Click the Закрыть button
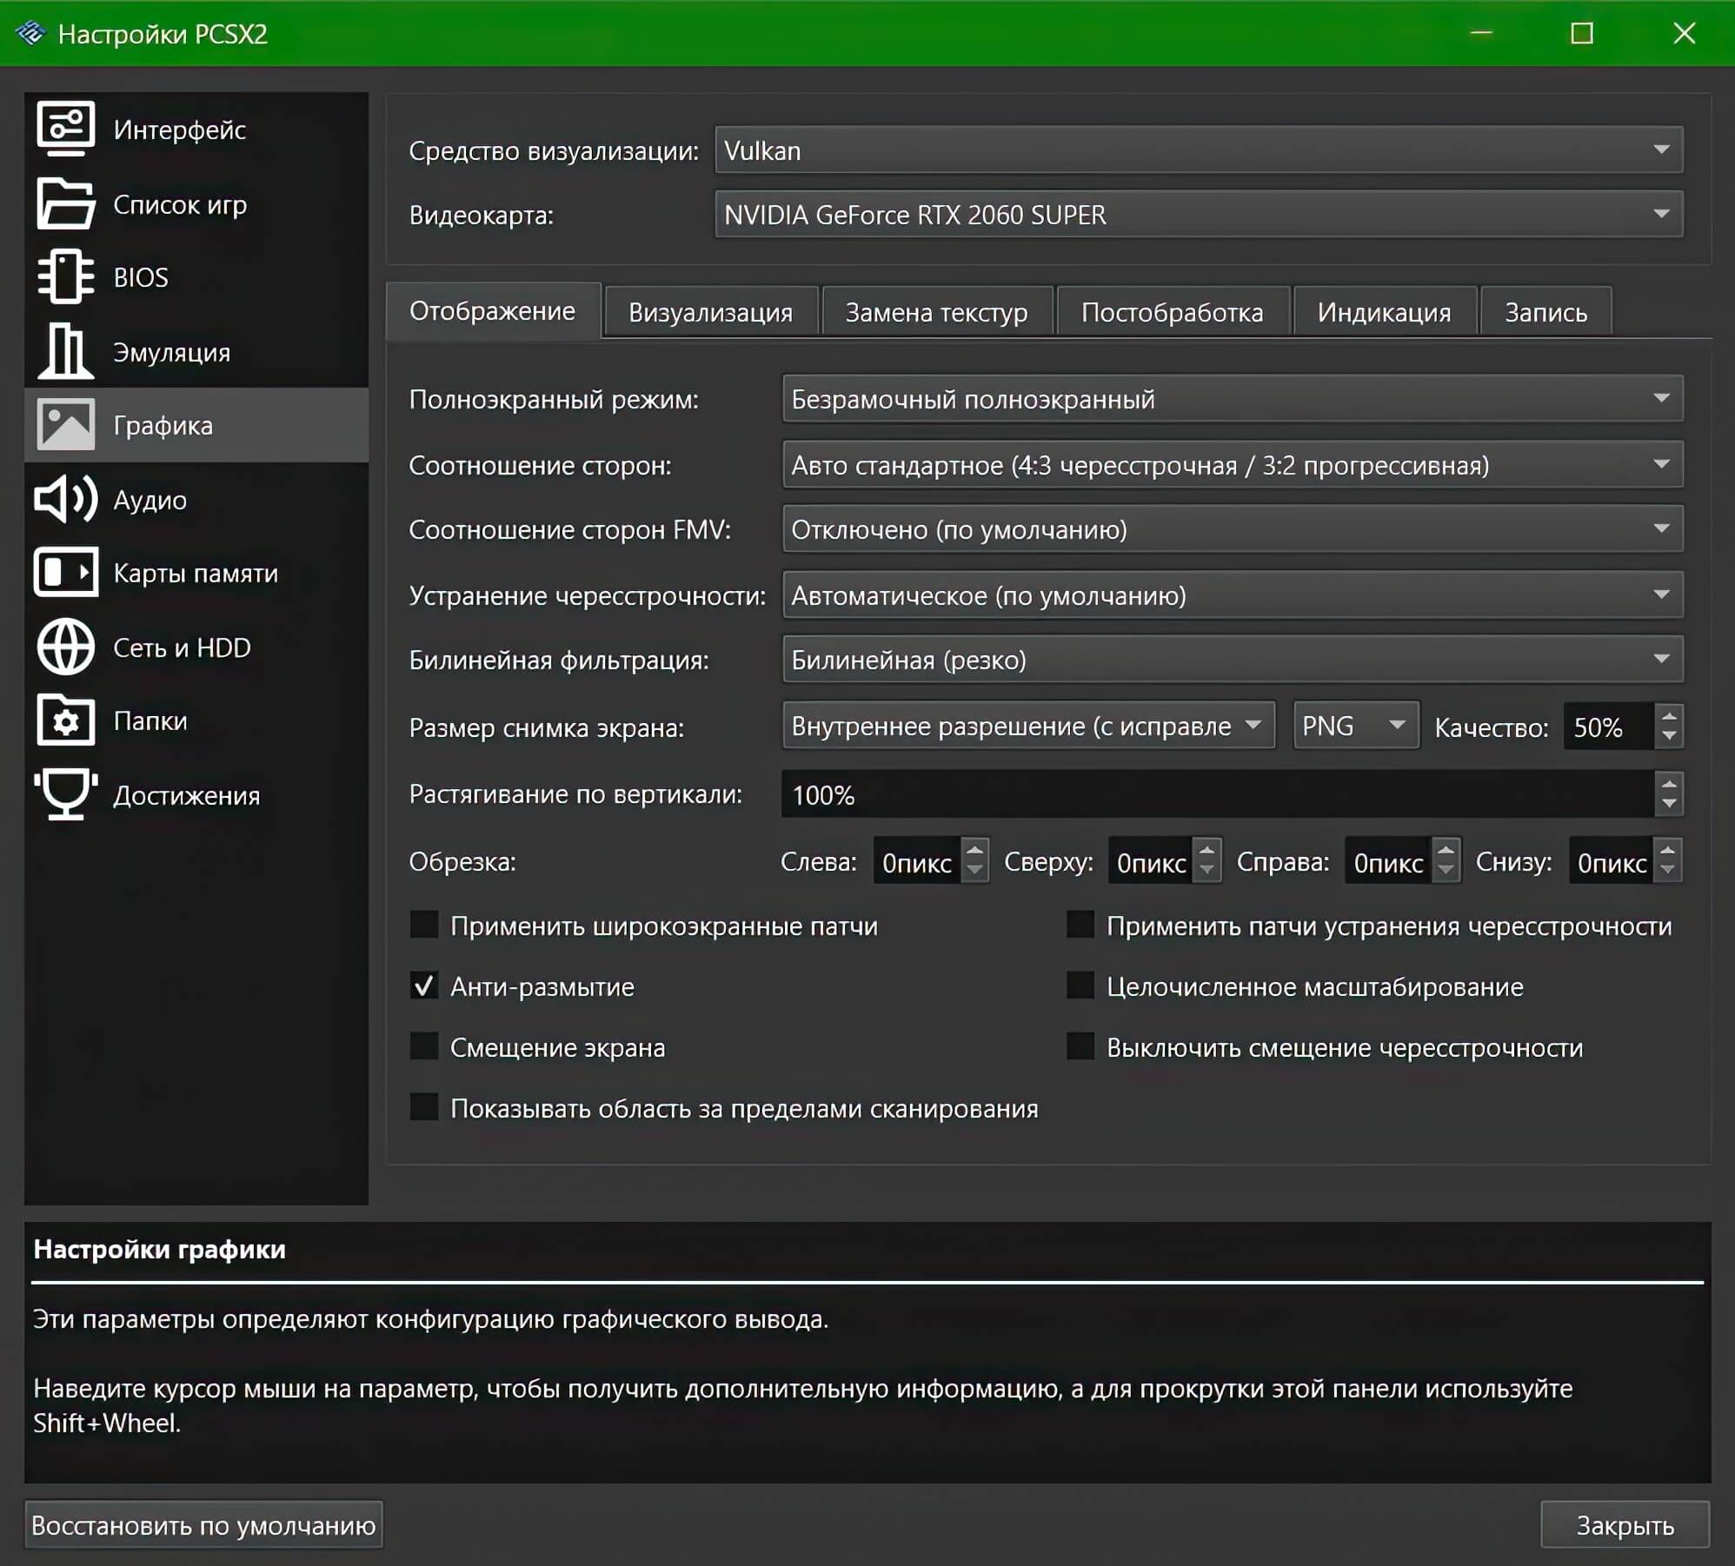 1625,1524
